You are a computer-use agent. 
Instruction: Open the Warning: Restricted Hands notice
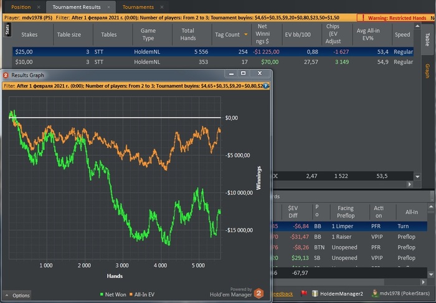pos(397,18)
